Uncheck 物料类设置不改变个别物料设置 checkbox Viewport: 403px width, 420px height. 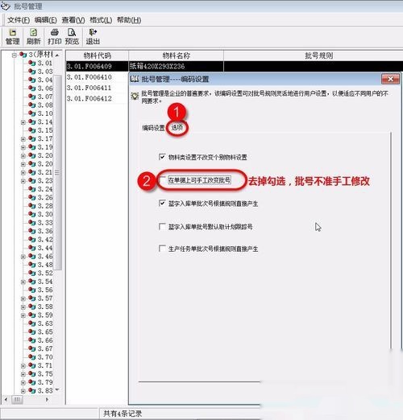162,157
